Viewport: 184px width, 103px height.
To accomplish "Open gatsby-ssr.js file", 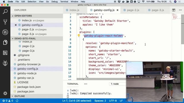I will pos(37,78).
